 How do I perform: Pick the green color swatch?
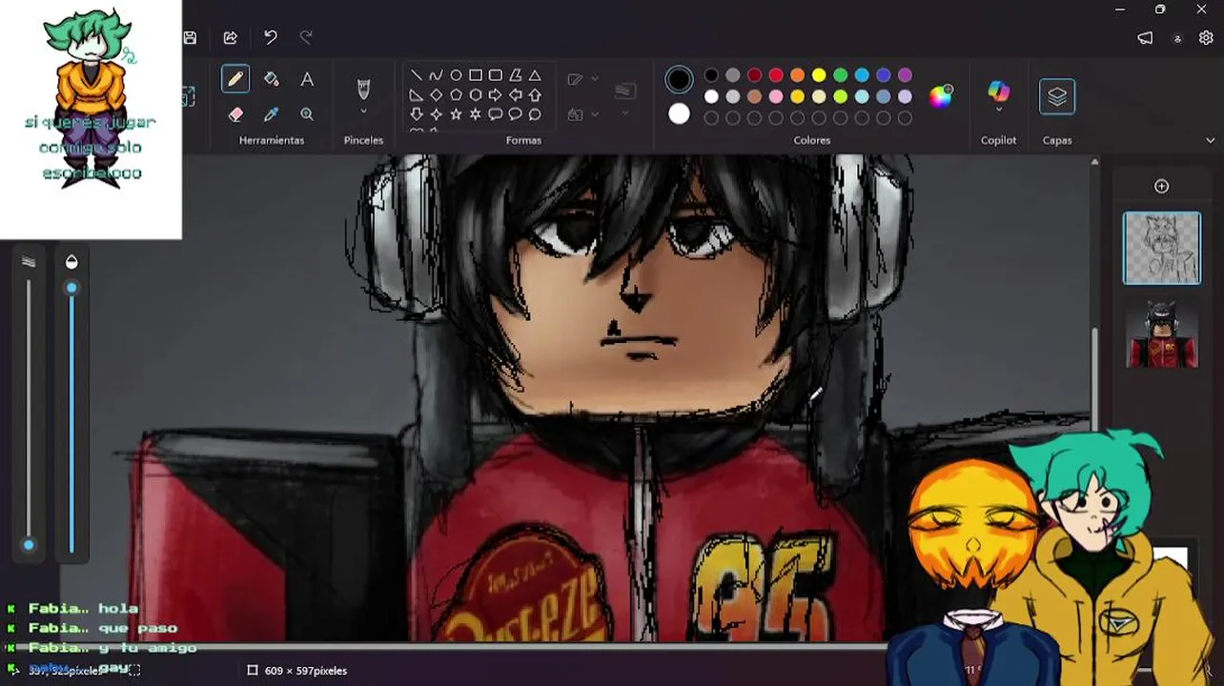point(841,75)
